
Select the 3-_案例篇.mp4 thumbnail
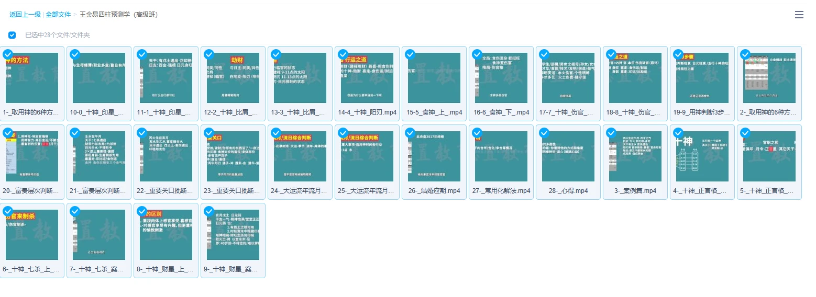point(635,156)
